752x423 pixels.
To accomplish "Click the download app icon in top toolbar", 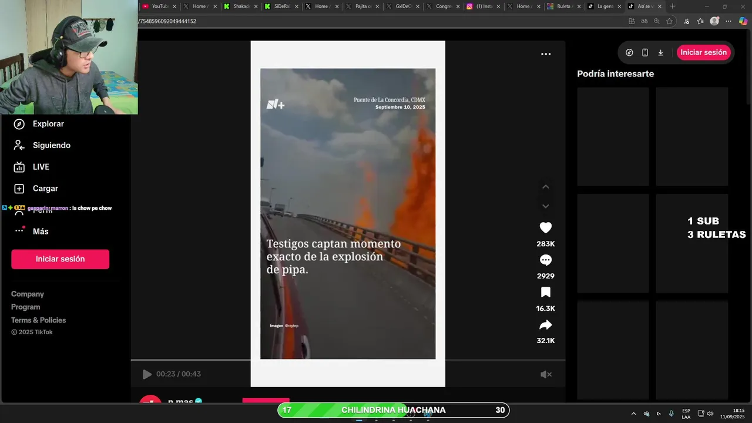I will [660, 52].
